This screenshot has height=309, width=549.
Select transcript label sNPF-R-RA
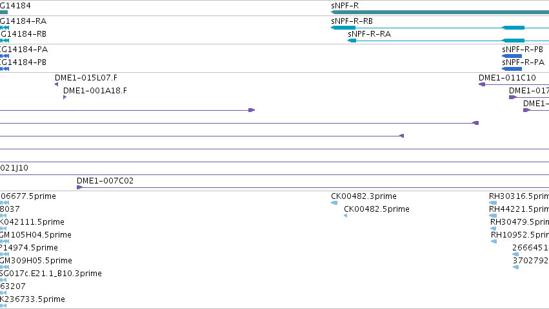point(370,34)
